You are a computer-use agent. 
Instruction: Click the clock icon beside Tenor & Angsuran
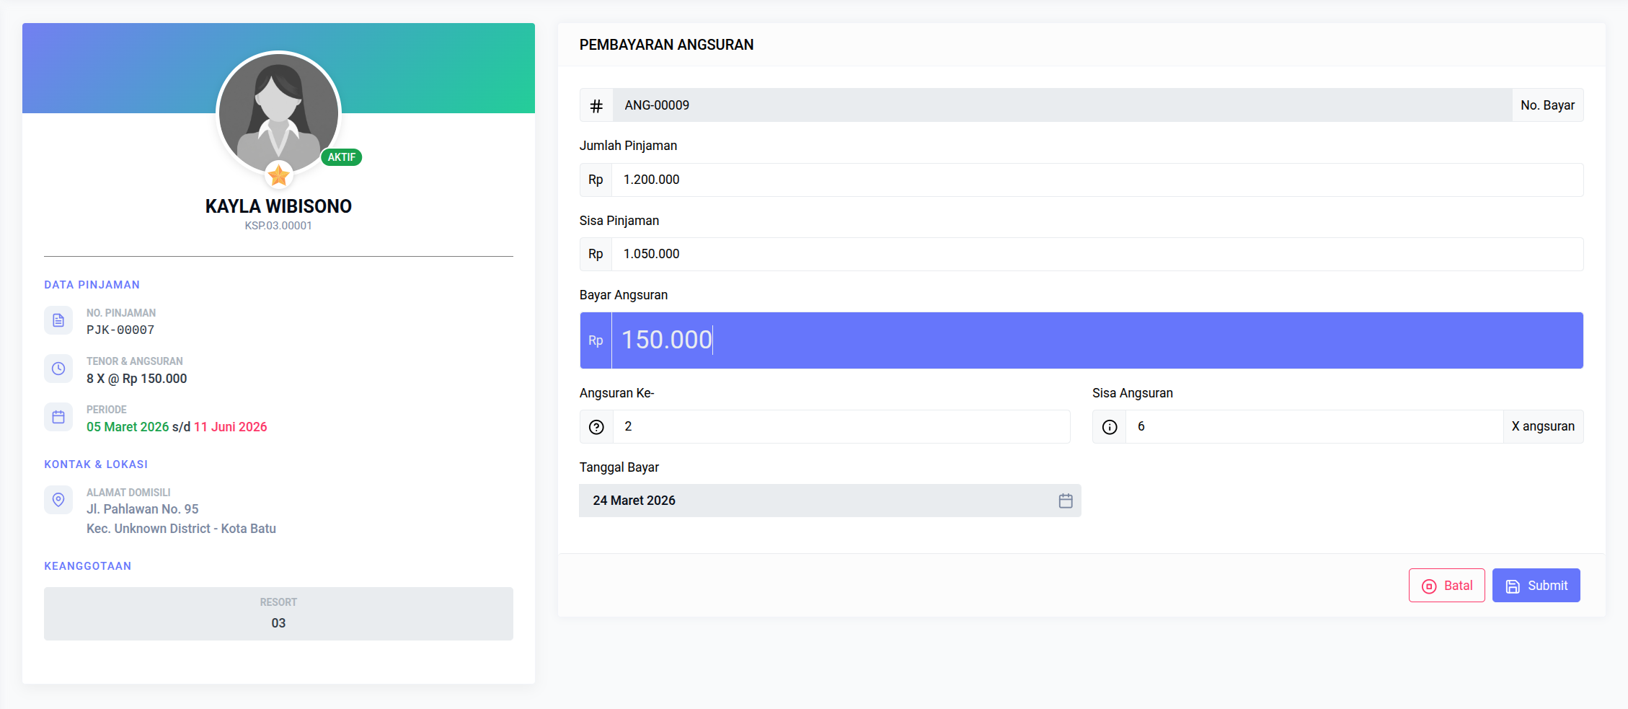click(x=58, y=369)
